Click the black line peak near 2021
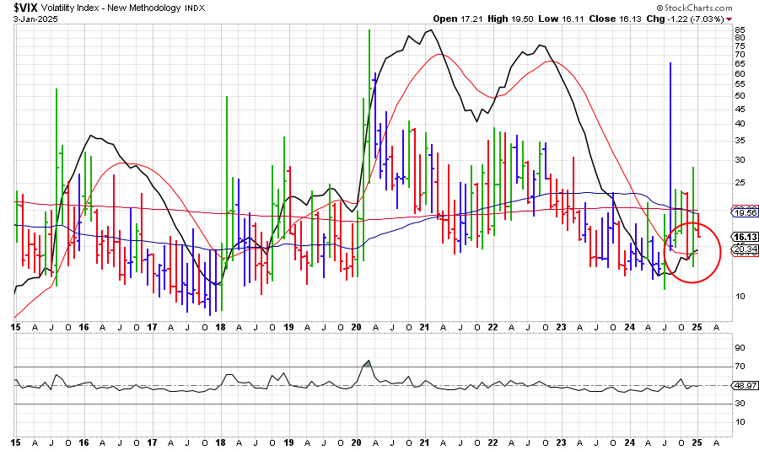The height and width of the screenshot is (450, 759). pyautogui.click(x=430, y=31)
